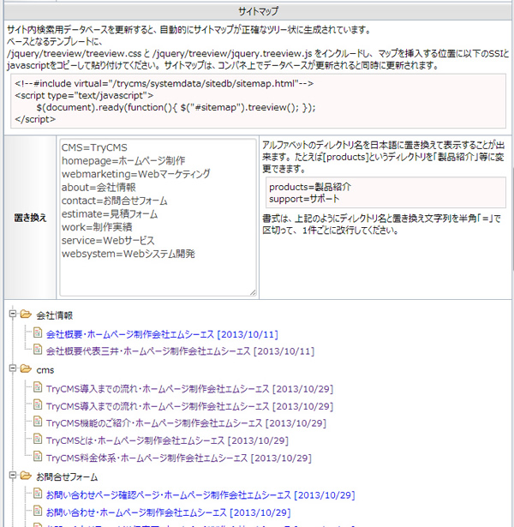
Task: Click the products=製品紹介 example text
Action: pyautogui.click(x=310, y=187)
